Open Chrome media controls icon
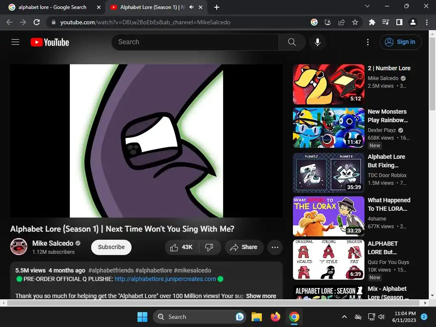The height and width of the screenshot is (327, 436). [385, 22]
